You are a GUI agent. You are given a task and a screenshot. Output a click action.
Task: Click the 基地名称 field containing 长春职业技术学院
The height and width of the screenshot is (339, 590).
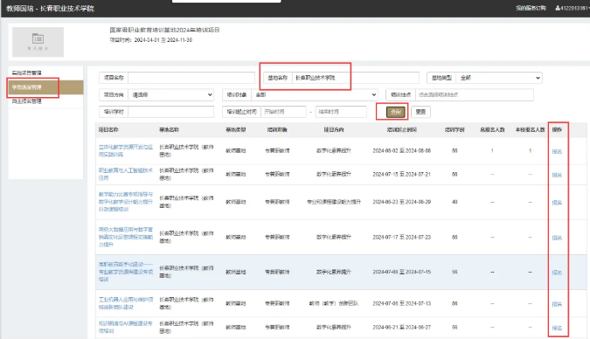(x=355, y=78)
